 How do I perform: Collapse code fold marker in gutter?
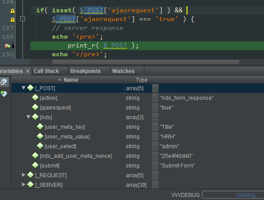point(22,18)
